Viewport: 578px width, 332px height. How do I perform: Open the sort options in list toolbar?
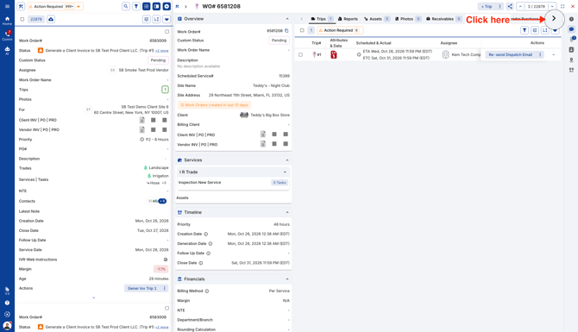156,19
